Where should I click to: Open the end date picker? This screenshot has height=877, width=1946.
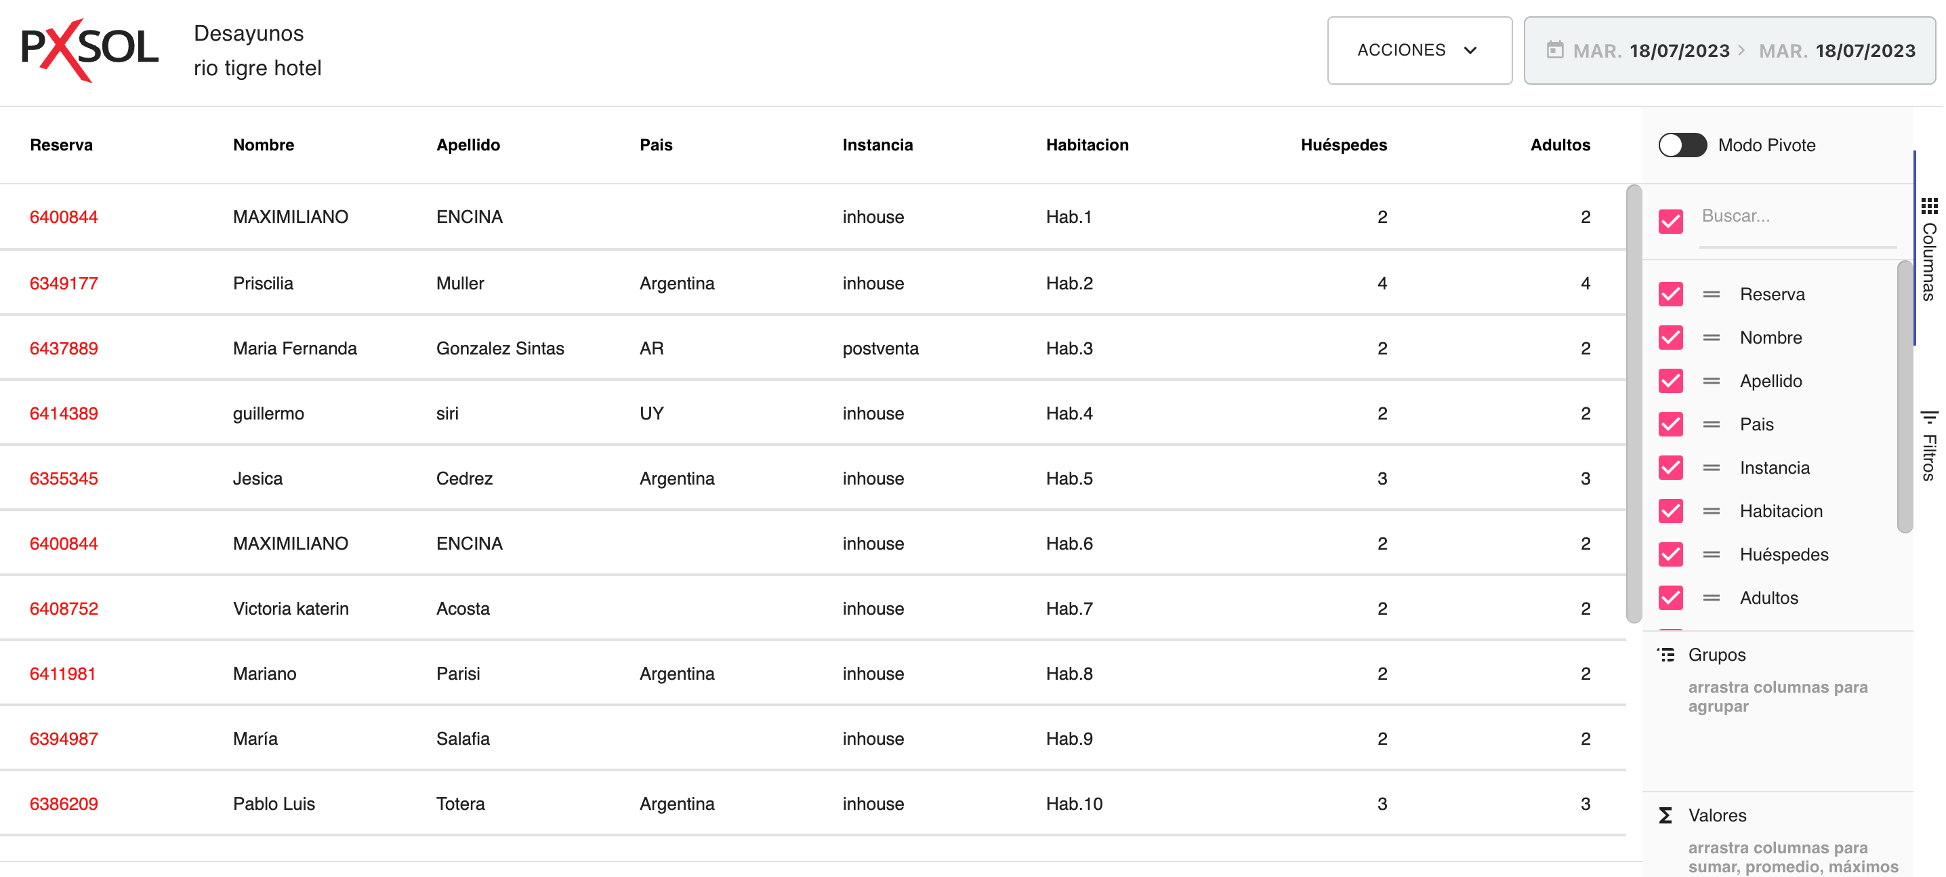(x=1836, y=51)
